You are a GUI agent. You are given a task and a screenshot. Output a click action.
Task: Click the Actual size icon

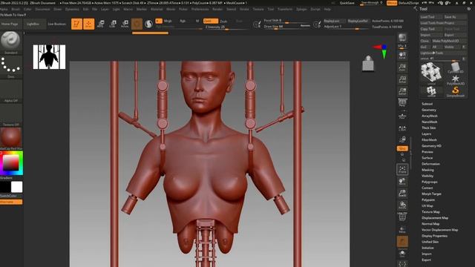click(x=402, y=79)
